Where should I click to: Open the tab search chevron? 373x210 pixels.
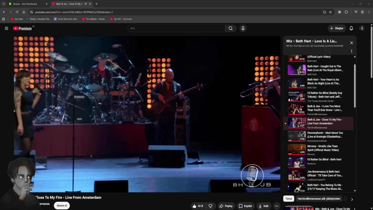3,4
